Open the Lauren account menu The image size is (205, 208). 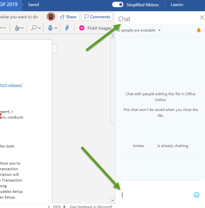(x=177, y=5)
